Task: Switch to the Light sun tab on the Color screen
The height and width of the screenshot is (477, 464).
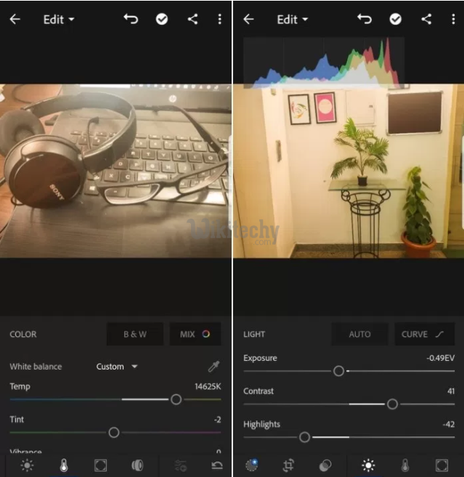Action: point(27,465)
